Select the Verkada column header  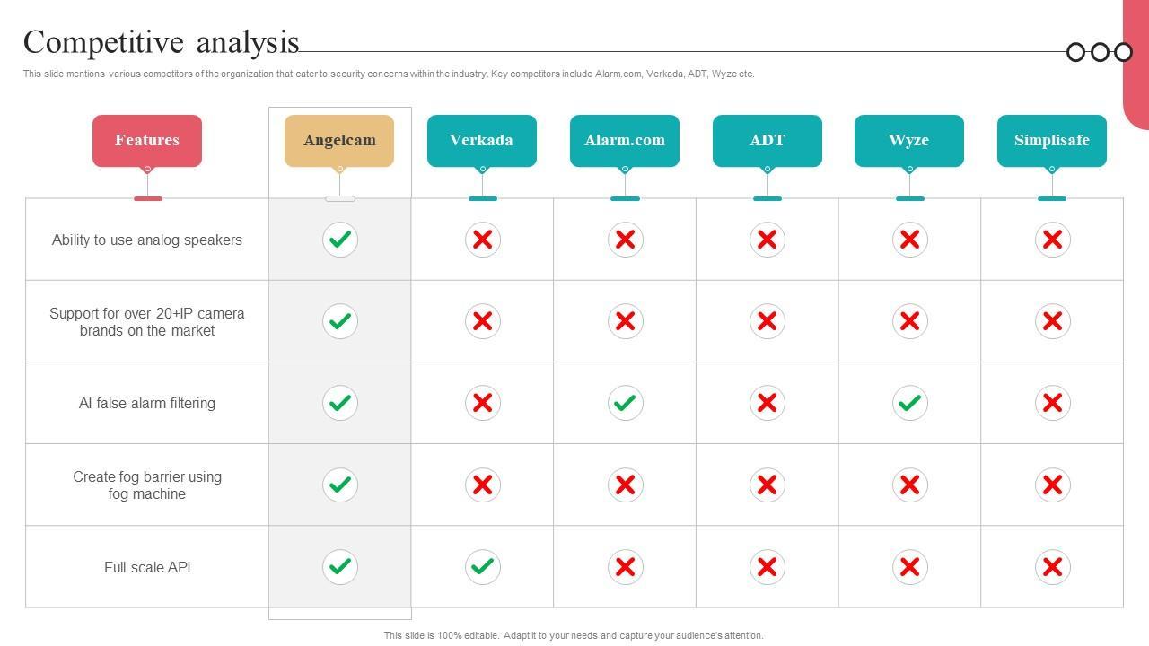pyautogui.click(x=481, y=140)
